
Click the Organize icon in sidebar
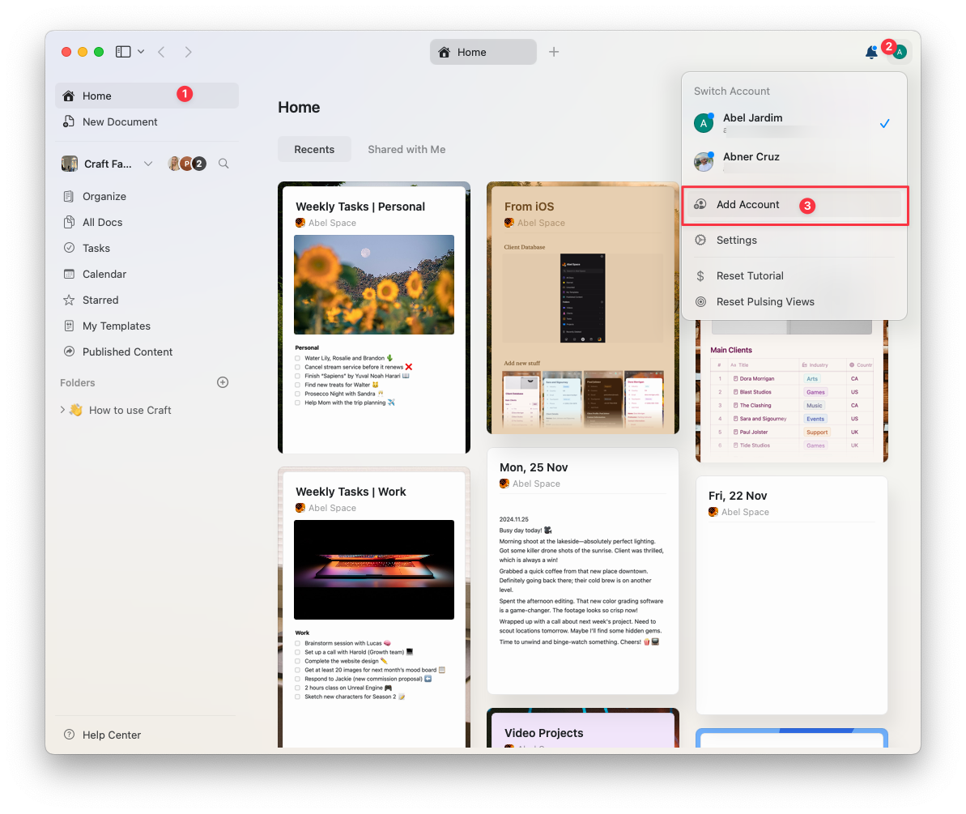[x=69, y=197]
